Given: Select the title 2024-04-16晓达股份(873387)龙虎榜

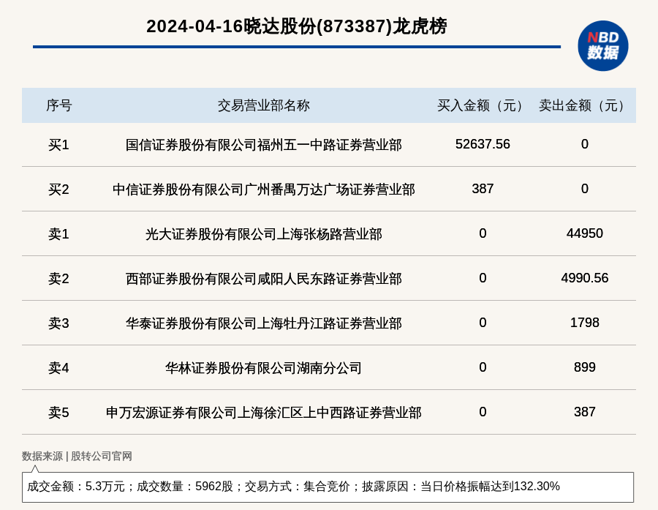Looking at the screenshot, I should click(x=297, y=26).
